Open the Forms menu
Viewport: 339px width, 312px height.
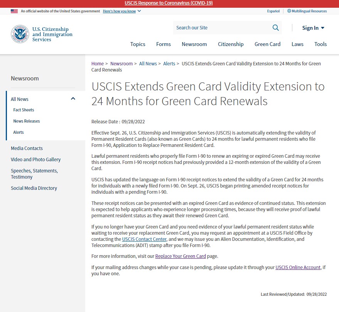(x=164, y=44)
